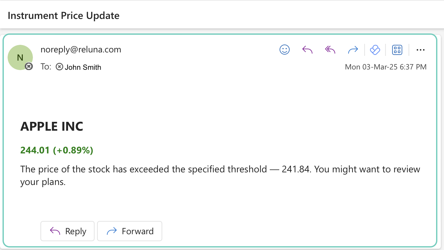The width and height of the screenshot is (444, 250).
Task: Click the presence badge on the sender avatar
Action: 29,66
